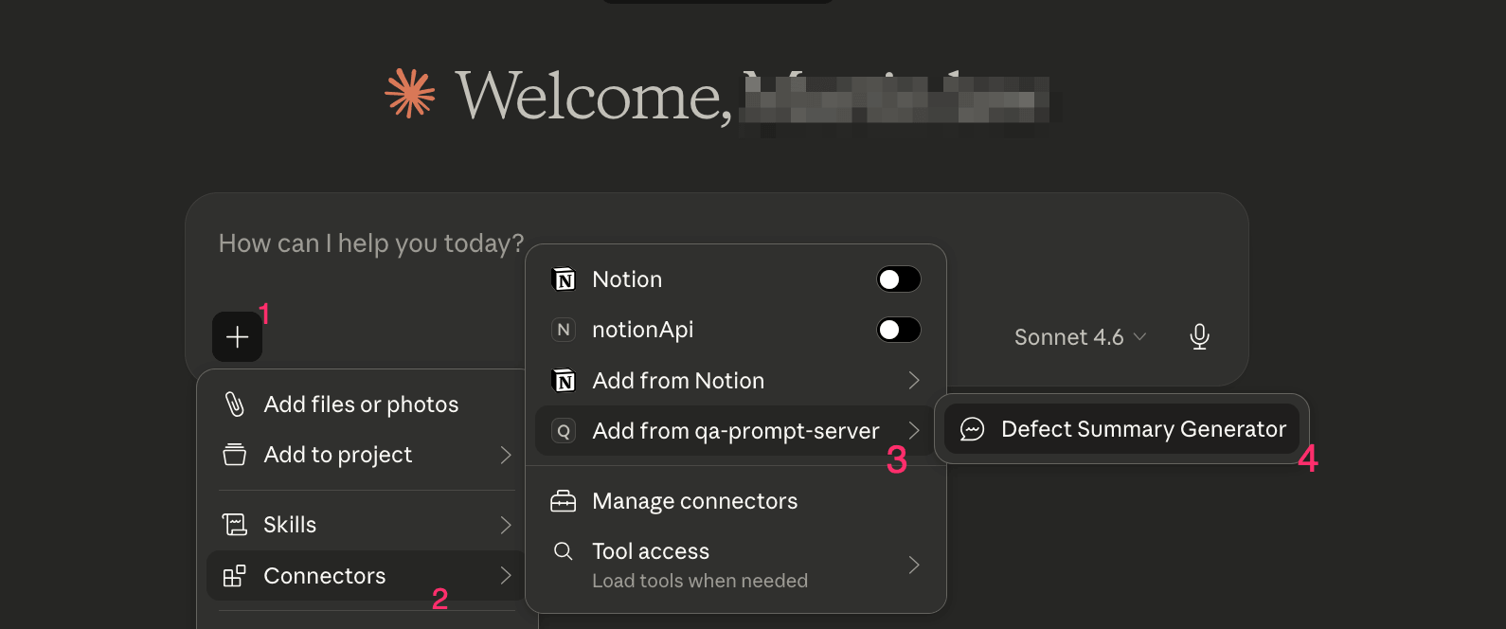The height and width of the screenshot is (629, 1506).
Task: Open the Connectors menu entry
Action: click(x=366, y=576)
